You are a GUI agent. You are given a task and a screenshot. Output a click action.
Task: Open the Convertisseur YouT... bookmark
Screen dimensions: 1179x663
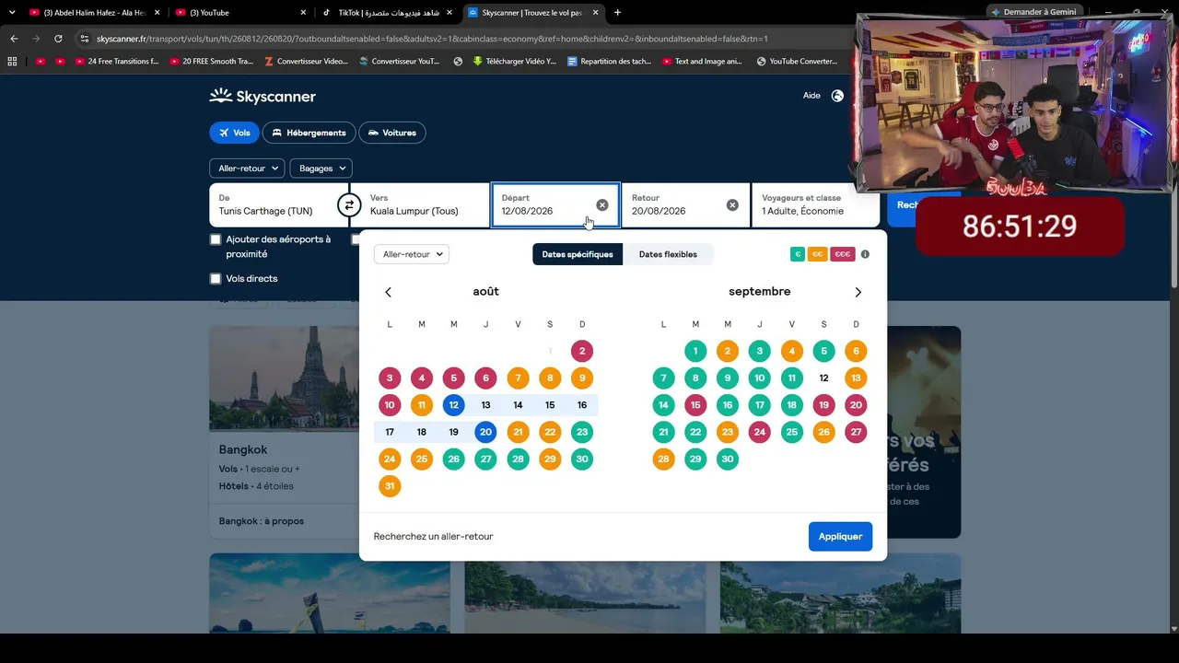[399, 62]
